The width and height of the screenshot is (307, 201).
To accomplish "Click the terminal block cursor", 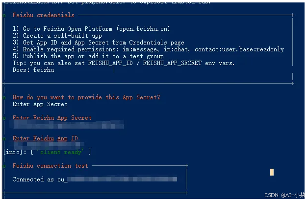I will 272,172.
